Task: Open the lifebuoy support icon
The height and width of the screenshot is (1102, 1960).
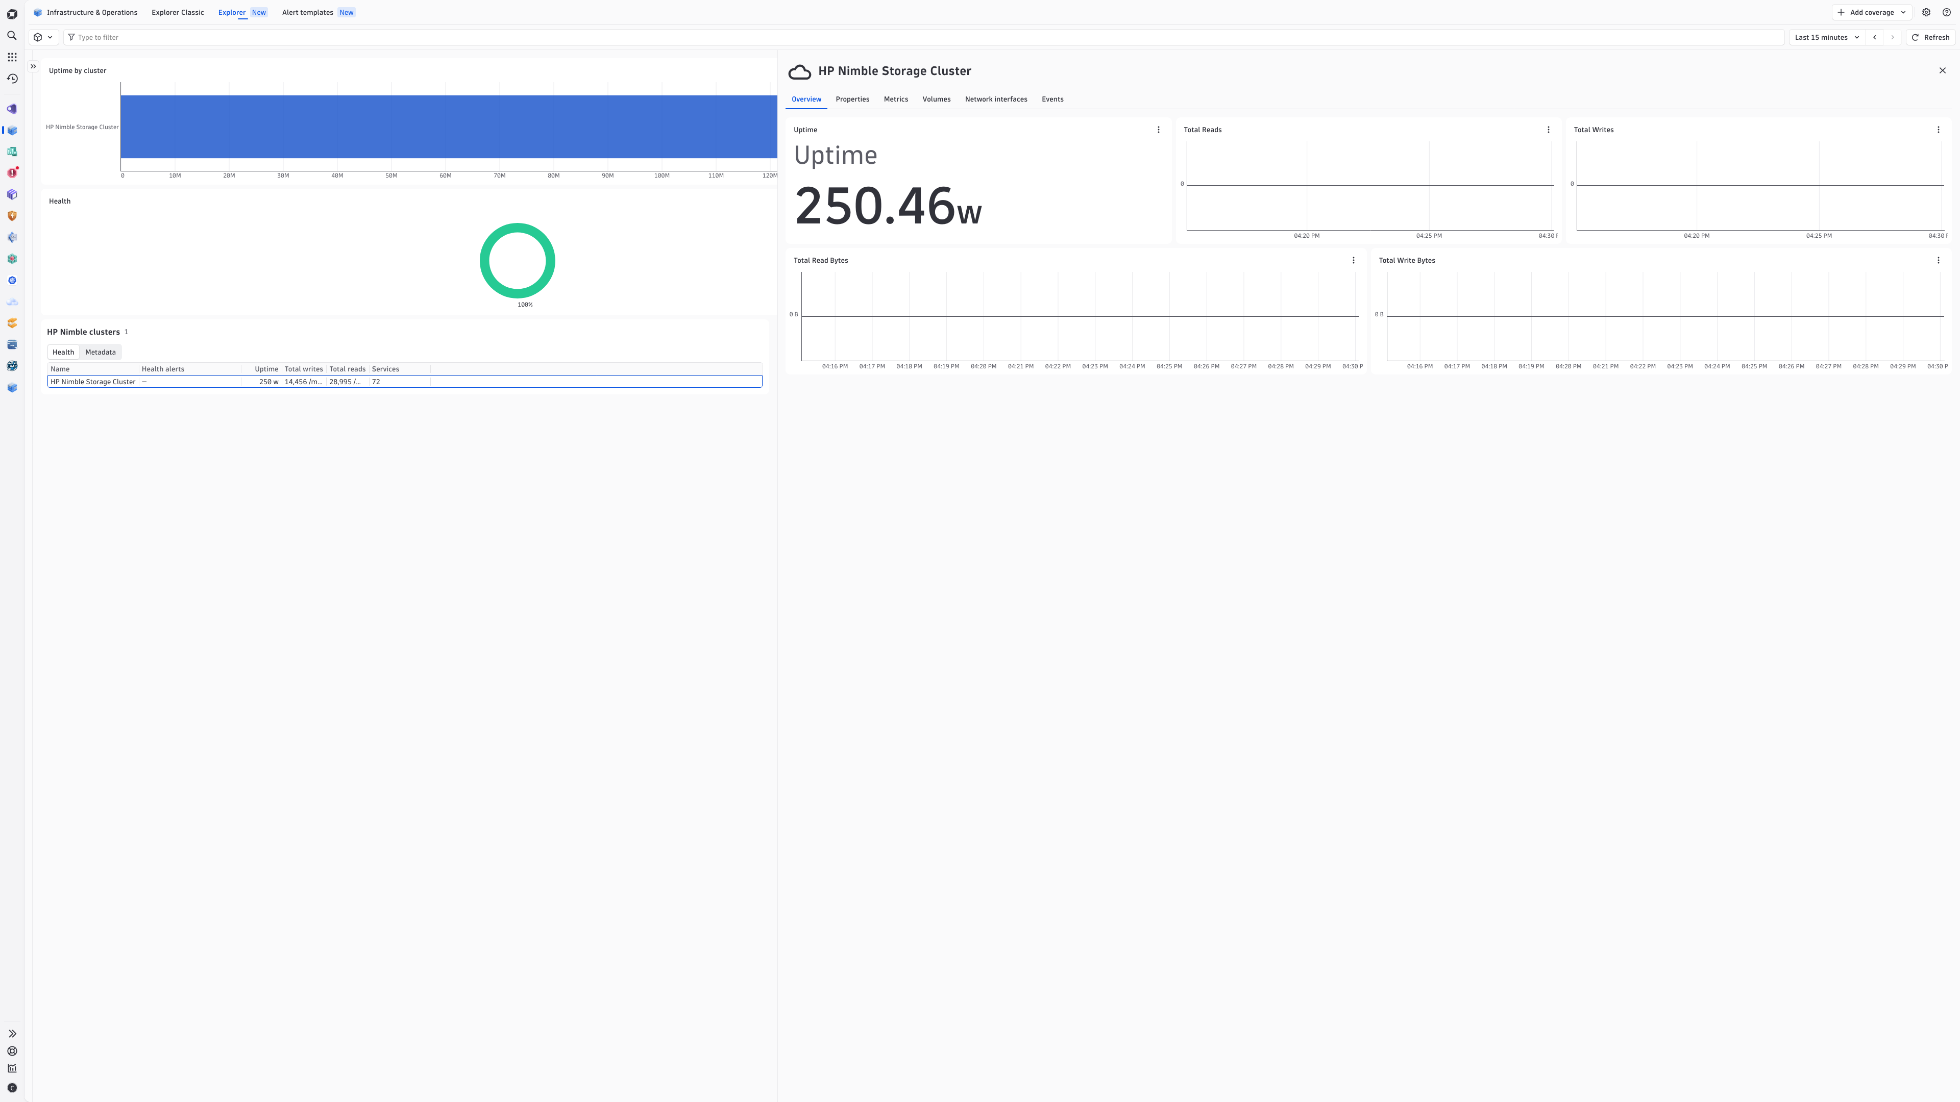Action: point(12,1051)
